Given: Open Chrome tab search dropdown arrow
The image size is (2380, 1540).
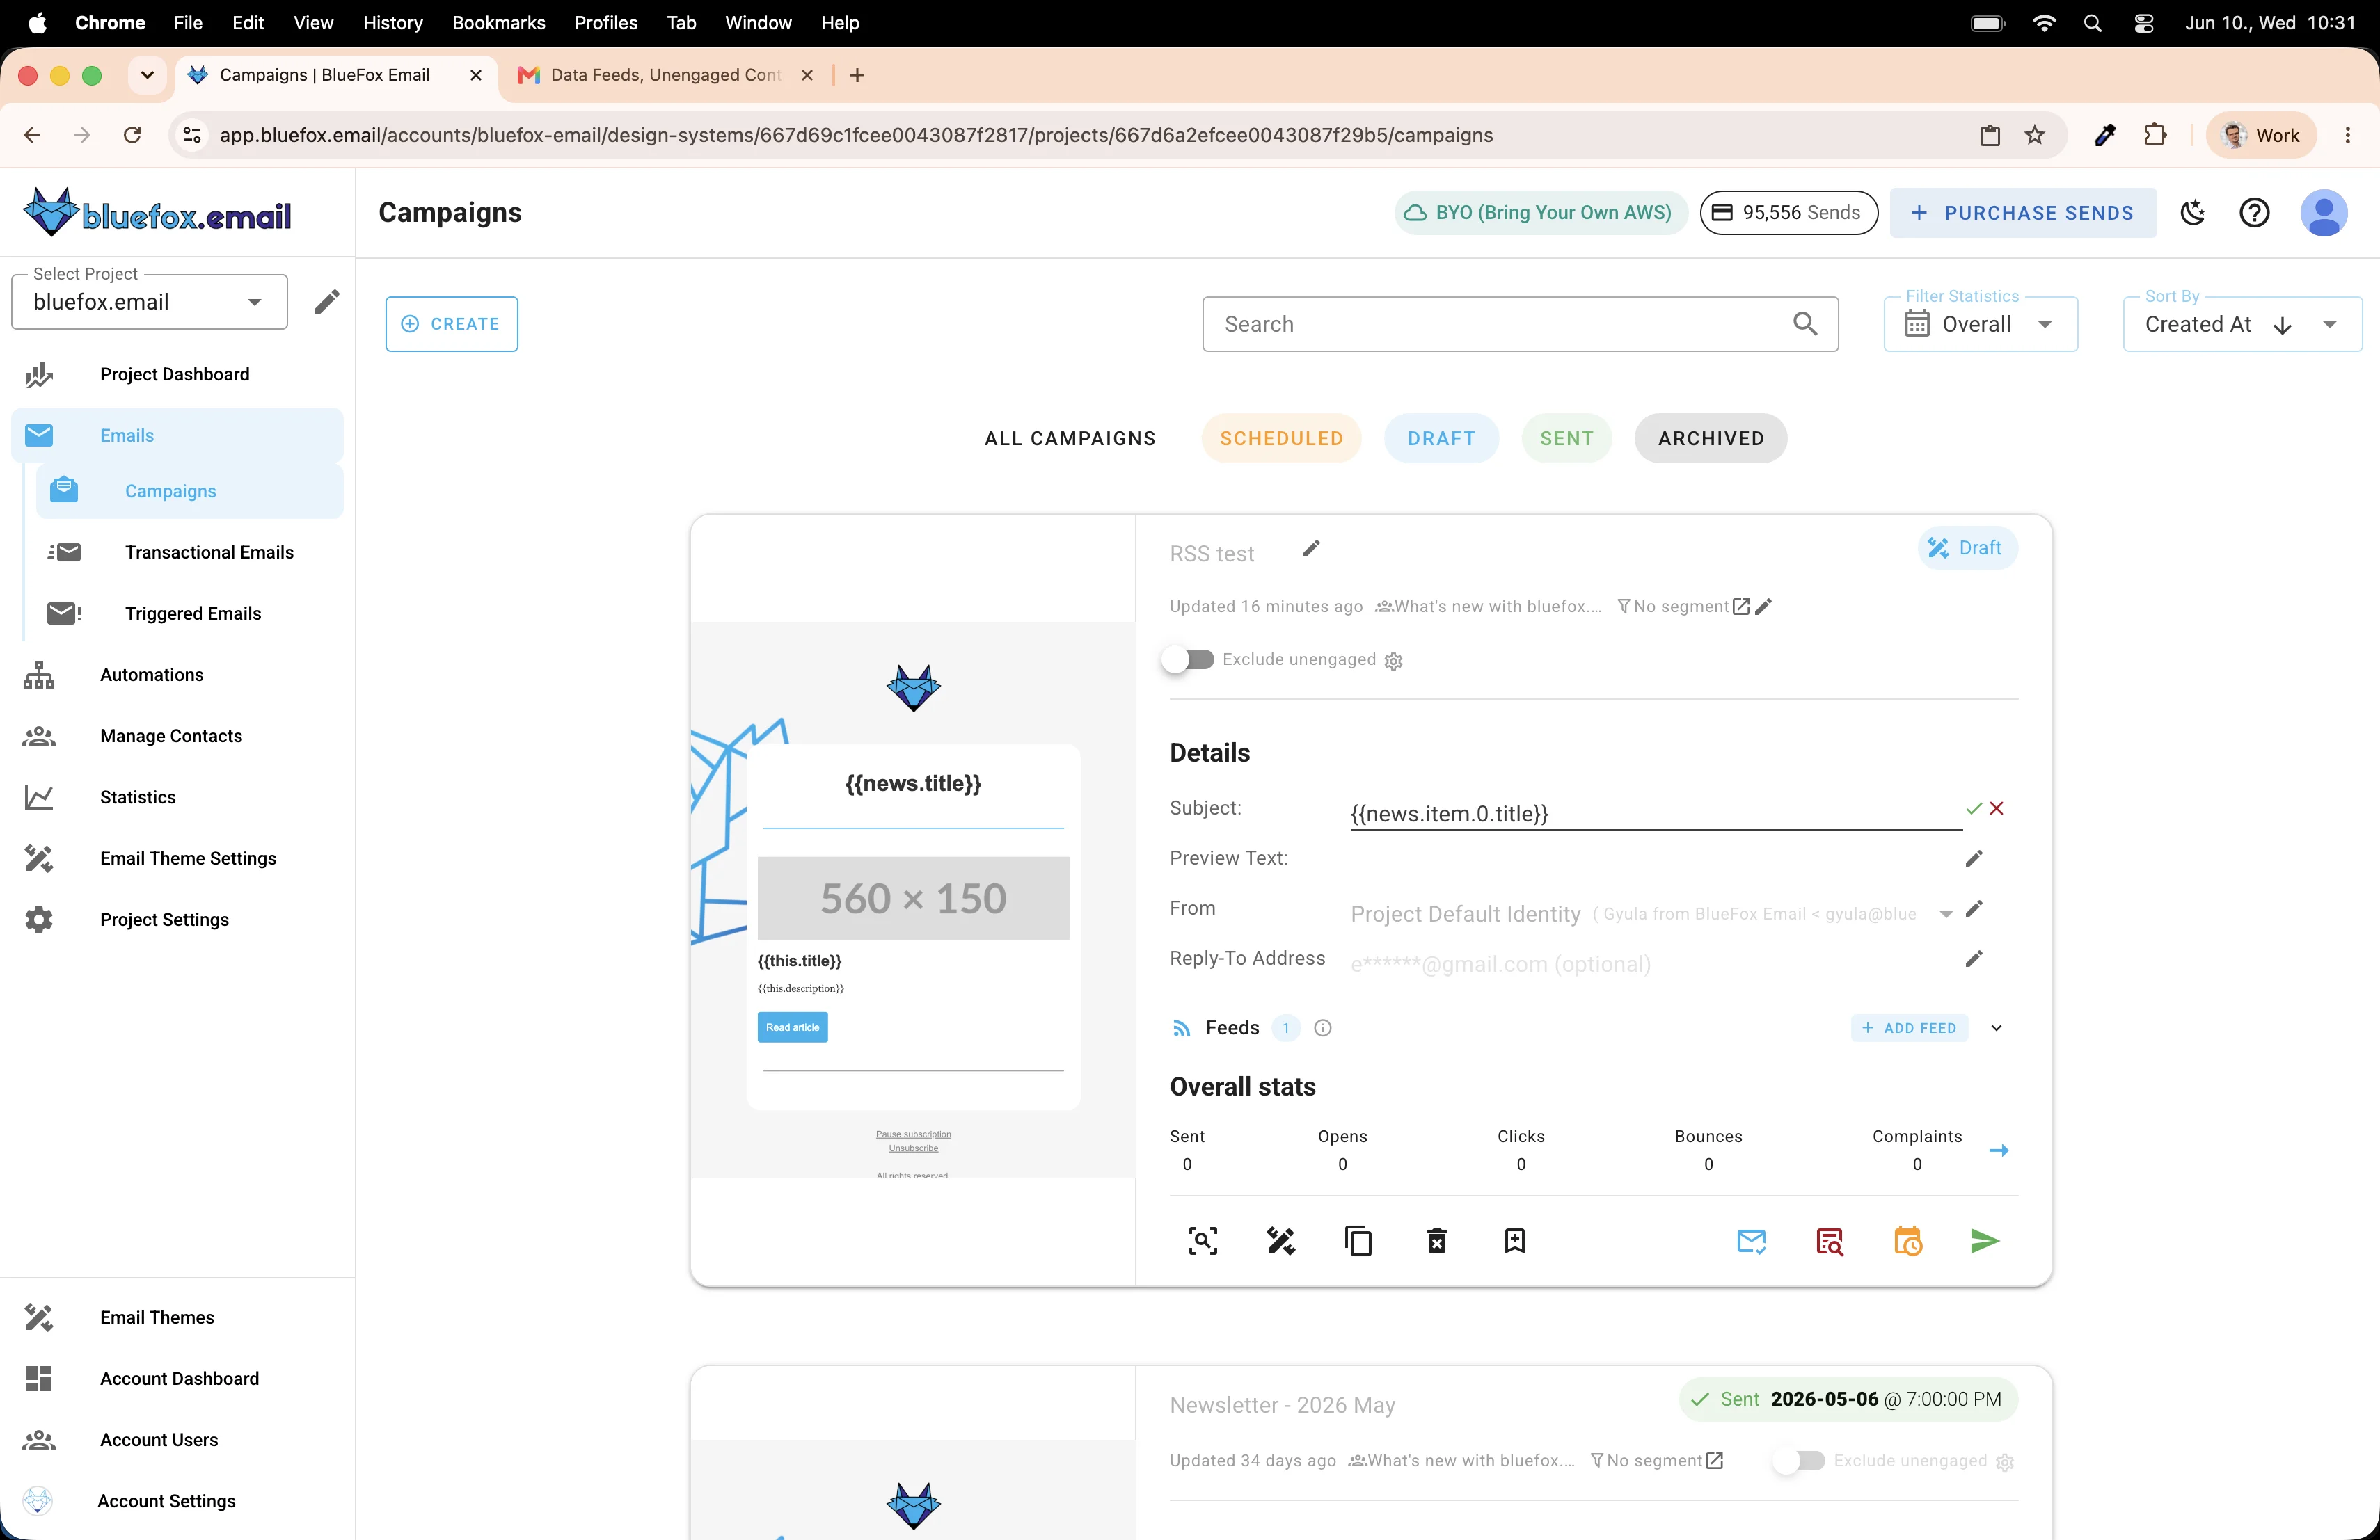Looking at the screenshot, I should tap(147, 75).
